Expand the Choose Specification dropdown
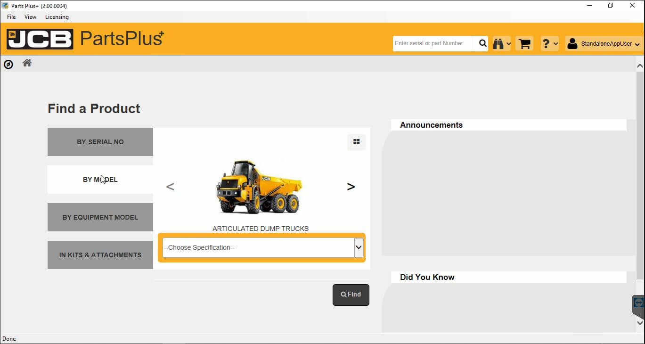645x344 pixels. (x=359, y=247)
